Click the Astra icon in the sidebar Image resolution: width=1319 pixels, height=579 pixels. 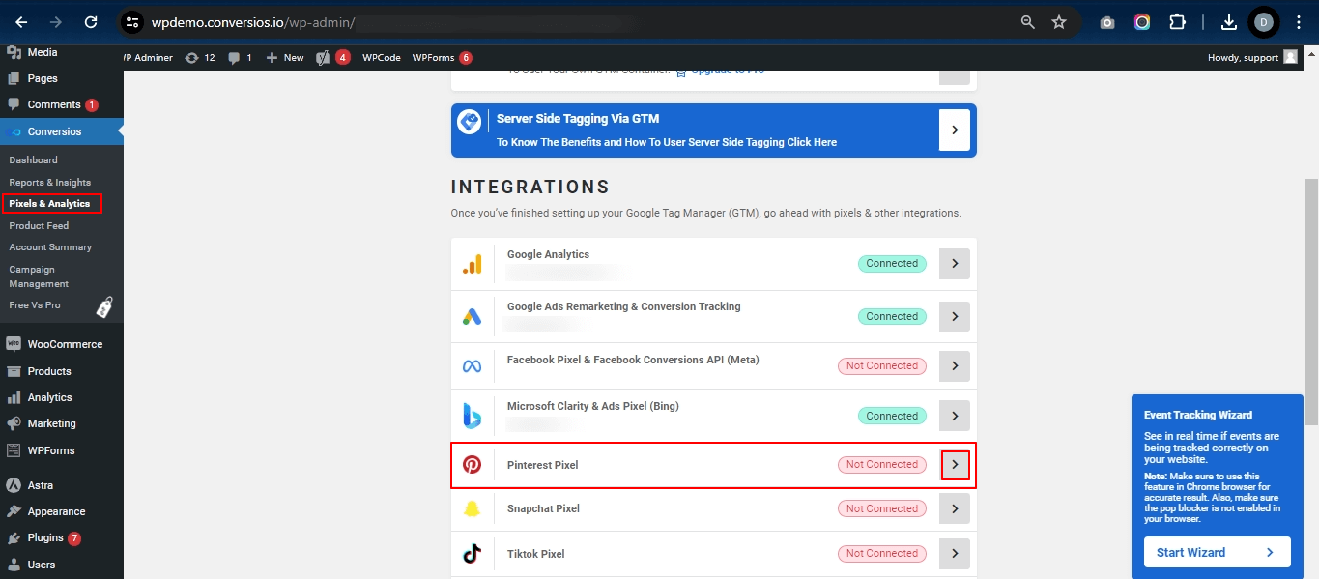[14, 485]
